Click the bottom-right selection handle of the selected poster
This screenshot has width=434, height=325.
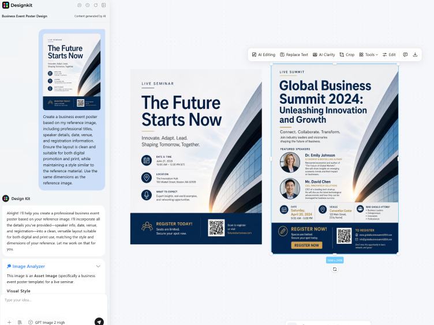click(x=398, y=254)
